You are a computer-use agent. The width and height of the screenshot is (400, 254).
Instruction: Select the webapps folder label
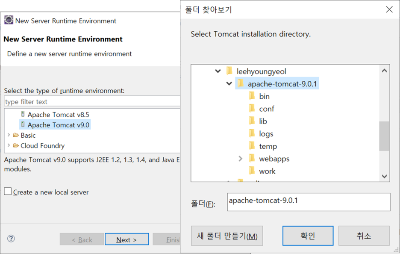pos(274,159)
